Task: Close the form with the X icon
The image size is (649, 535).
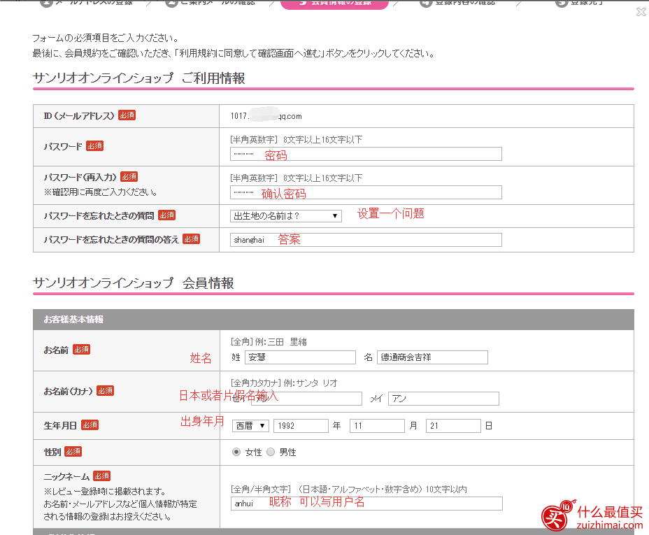Action: [641, 12]
